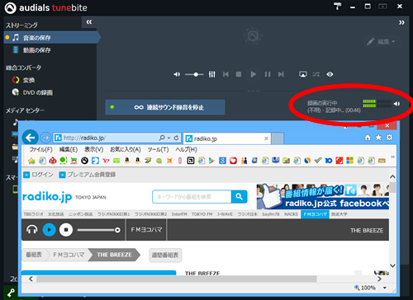Open the edit dropdown with pencil icon
The height and width of the screenshot is (300, 413).
point(382,41)
